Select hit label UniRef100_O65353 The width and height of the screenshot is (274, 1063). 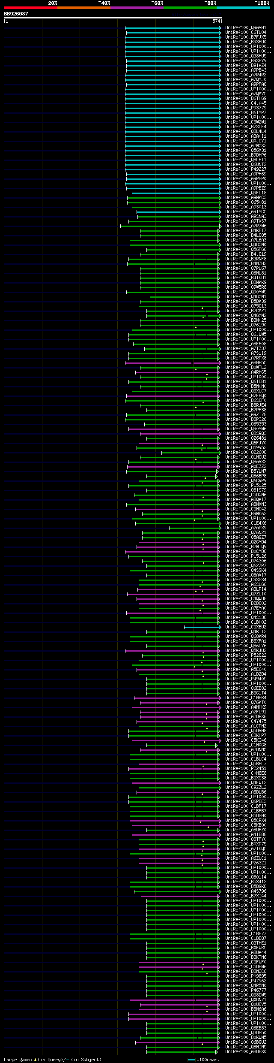click(x=246, y=424)
